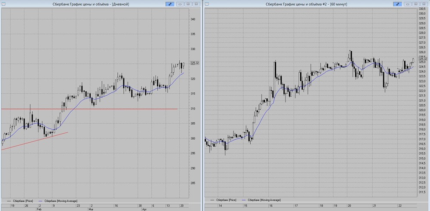Click the 340 price label on the daily chart axis
Viewport: 430px width, 211px height.
pos(193,19)
